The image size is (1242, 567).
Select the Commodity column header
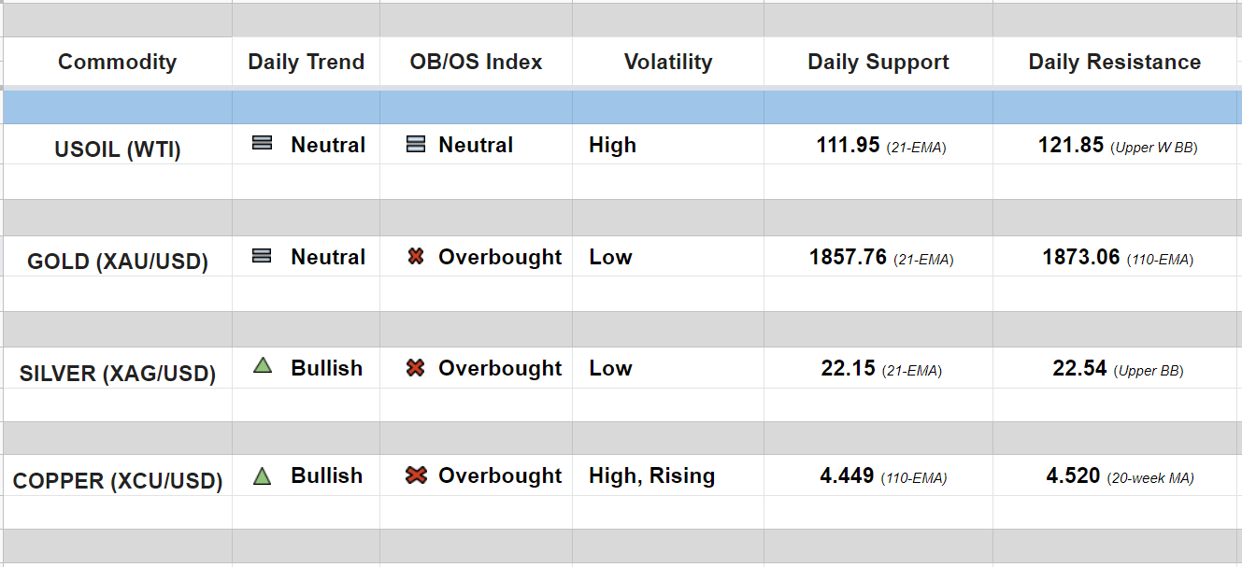pyautogui.click(x=117, y=63)
